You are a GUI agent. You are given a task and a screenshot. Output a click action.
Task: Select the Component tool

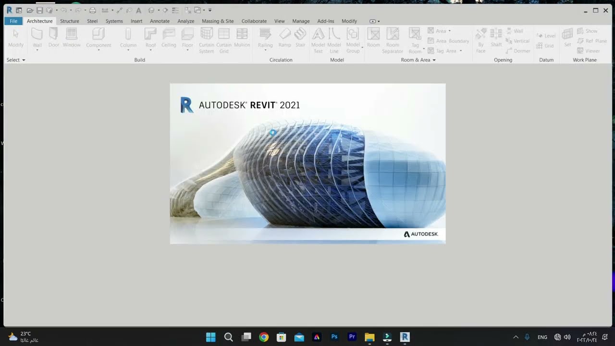tap(98, 38)
